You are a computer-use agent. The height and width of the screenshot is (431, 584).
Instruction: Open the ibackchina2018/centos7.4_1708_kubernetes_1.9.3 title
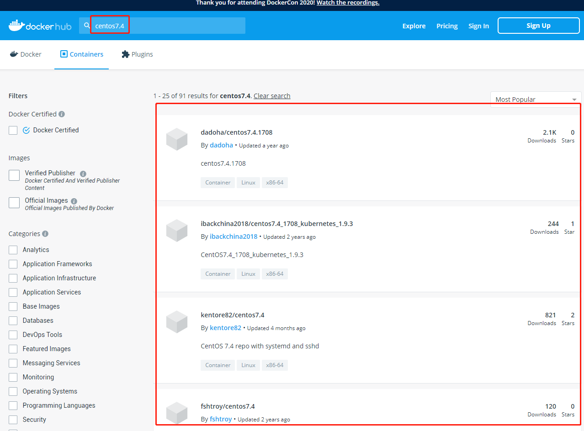(277, 224)
